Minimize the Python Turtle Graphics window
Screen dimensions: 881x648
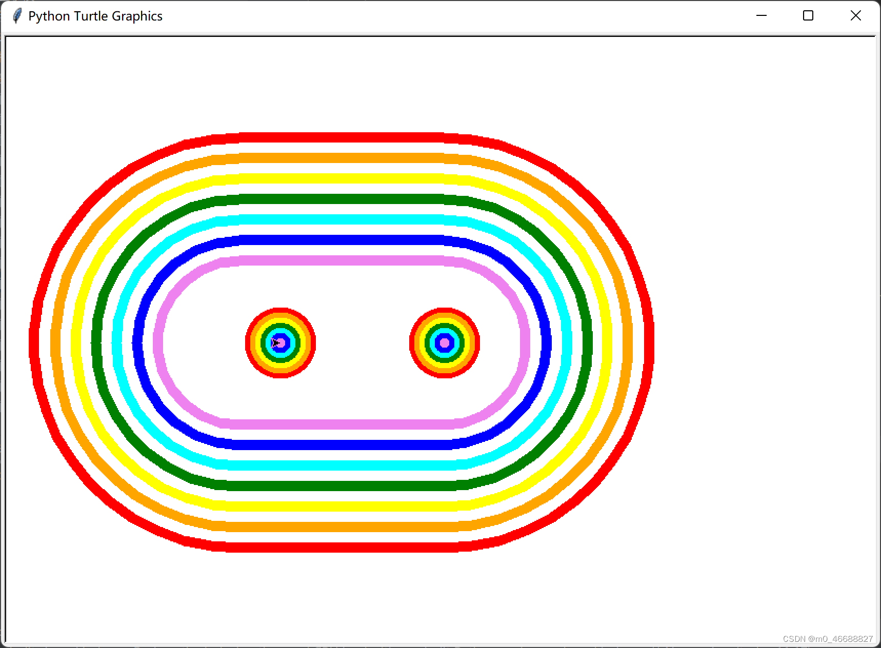pyautogui.click(x=762, y=16)
